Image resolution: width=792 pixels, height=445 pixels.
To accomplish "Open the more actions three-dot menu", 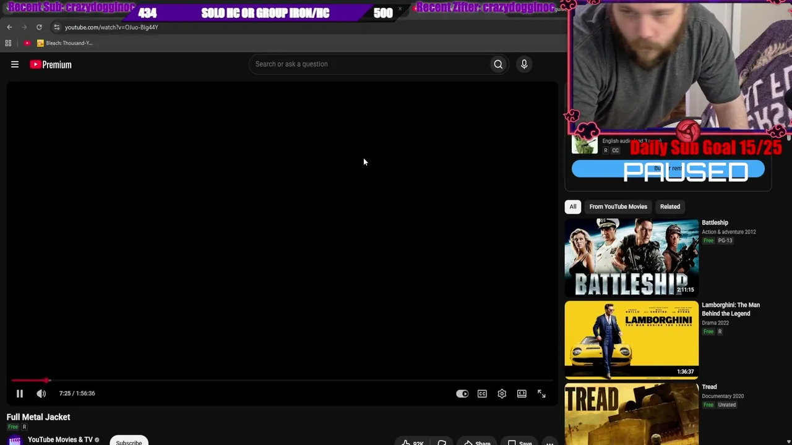I will point(549,443).
